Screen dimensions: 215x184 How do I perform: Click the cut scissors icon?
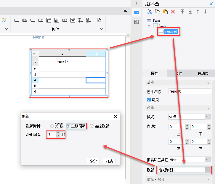tap(150, 12)
